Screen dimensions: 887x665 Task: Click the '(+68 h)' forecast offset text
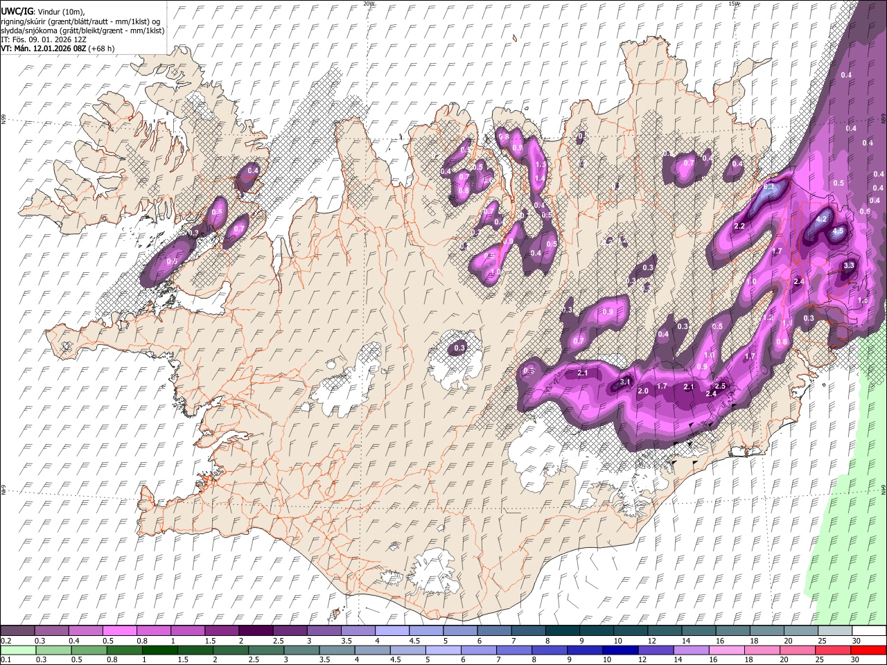[101, 48]
